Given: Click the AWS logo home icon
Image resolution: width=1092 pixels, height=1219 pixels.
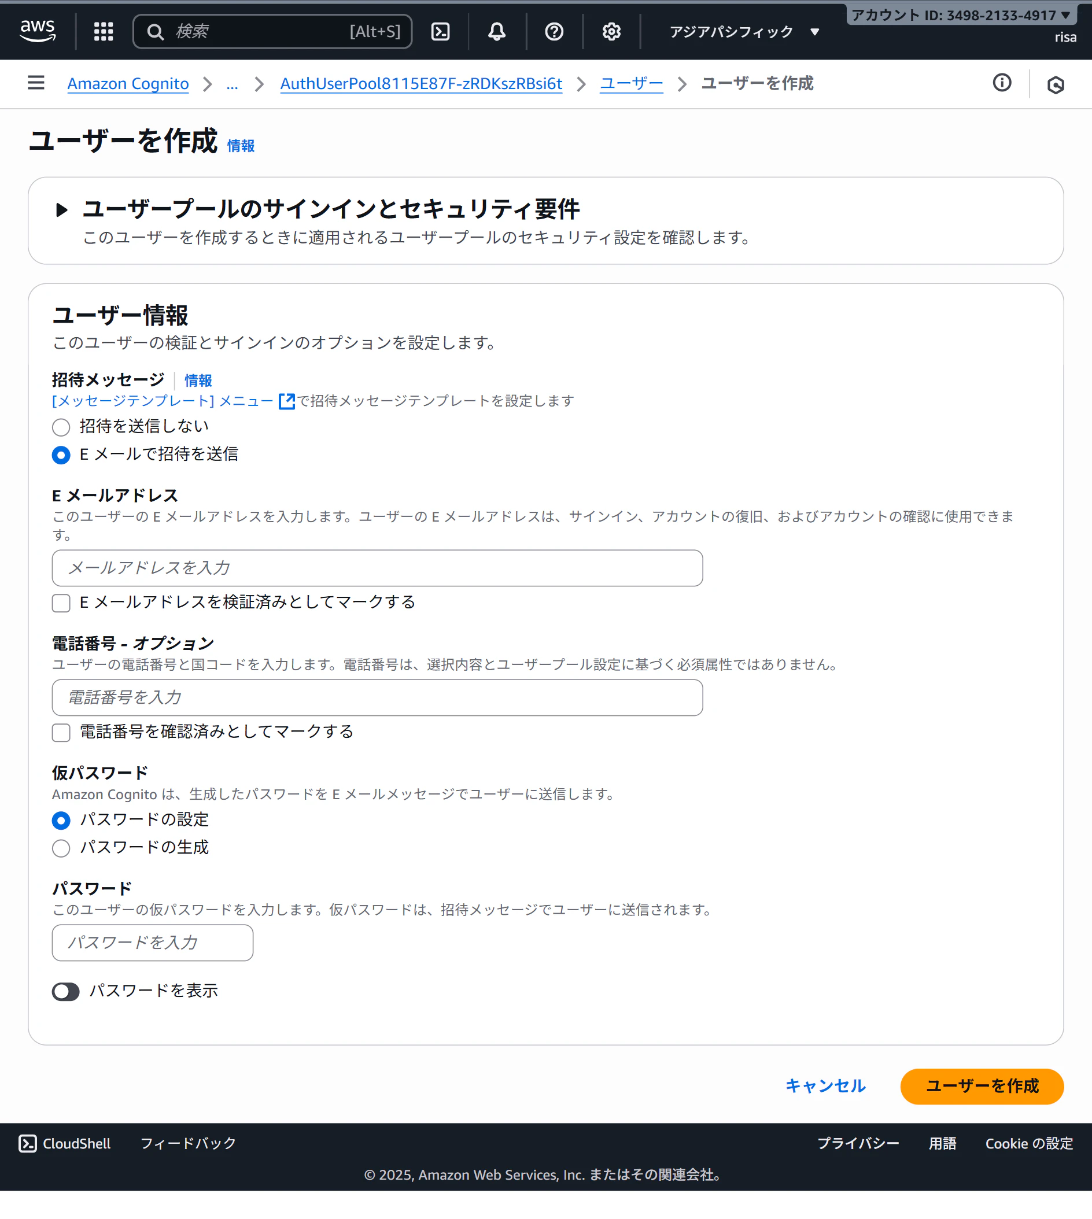Looking at the screenshot, I should click(x=38, y=31).
